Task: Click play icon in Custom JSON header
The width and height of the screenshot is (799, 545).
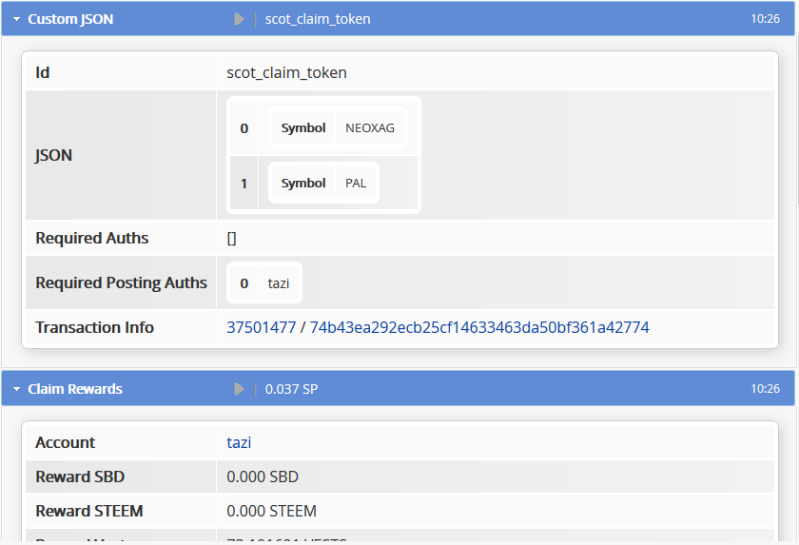Action: click(240, 19)
